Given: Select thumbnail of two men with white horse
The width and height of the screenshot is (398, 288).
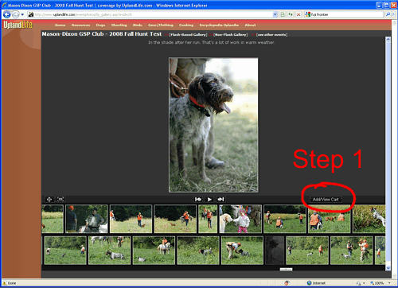Looking at the screenshot, I should (87, 219).
